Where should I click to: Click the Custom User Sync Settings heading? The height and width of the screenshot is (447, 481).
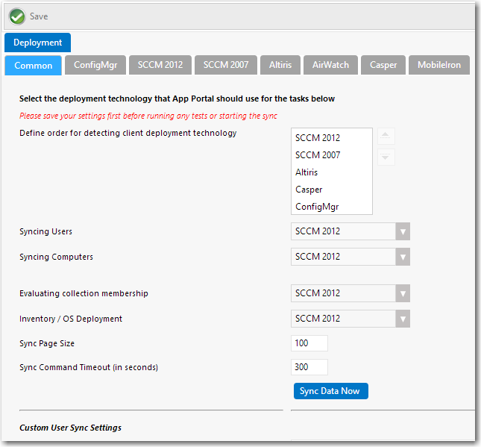pos(71,428)
